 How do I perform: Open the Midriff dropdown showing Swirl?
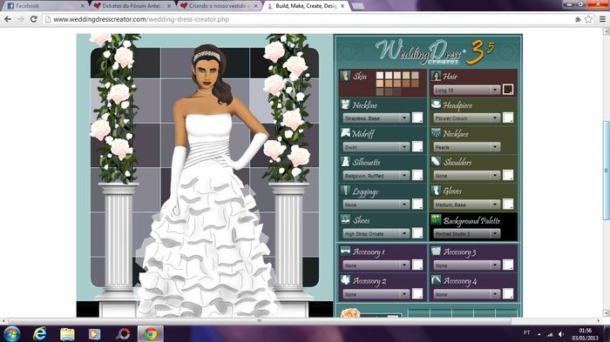[x=376, y=147]
